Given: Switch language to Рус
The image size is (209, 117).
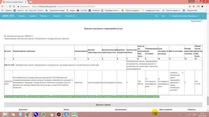Looking at the screenshot, I should pyautogui.click(x=156, y=16).
